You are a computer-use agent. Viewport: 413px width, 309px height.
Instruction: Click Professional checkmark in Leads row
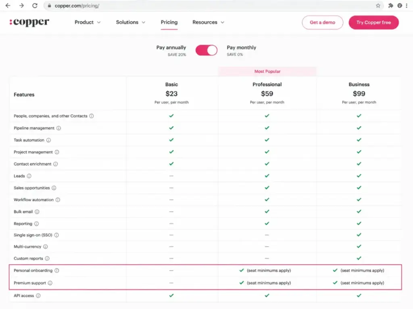tap(267, 176)
